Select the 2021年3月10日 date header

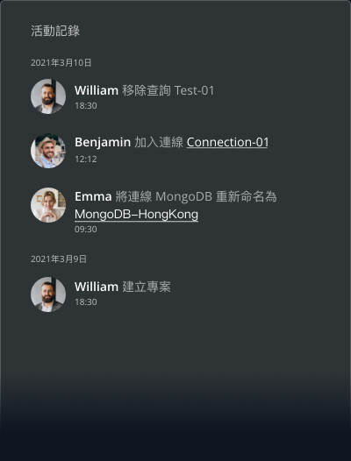(x=61, y=62)
